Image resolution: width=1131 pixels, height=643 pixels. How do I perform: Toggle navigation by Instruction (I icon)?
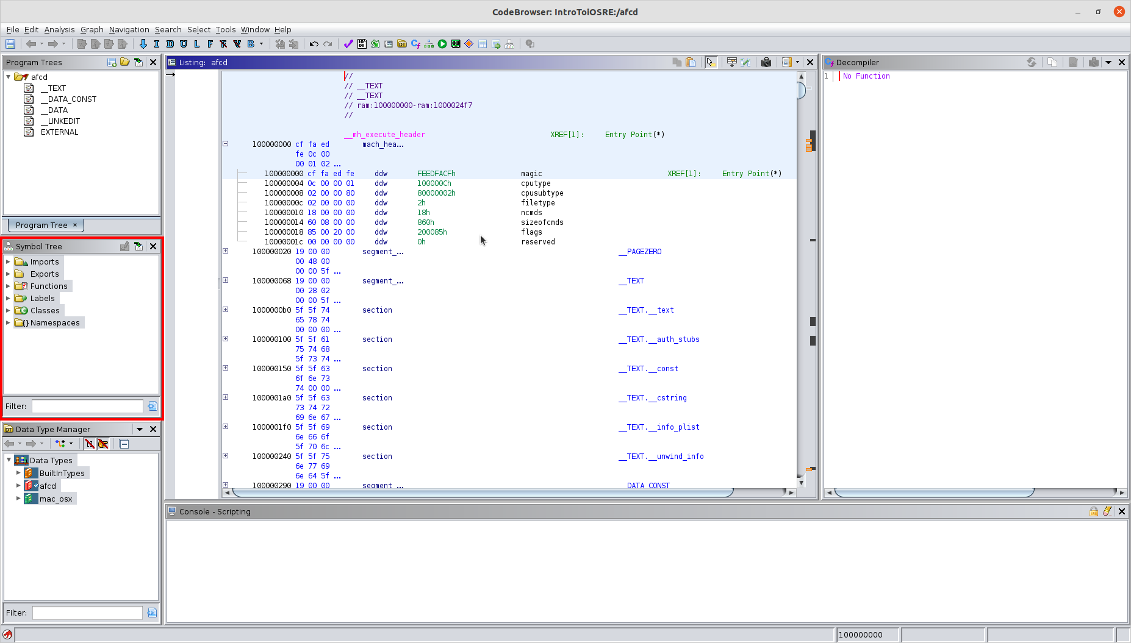(157, 44)
